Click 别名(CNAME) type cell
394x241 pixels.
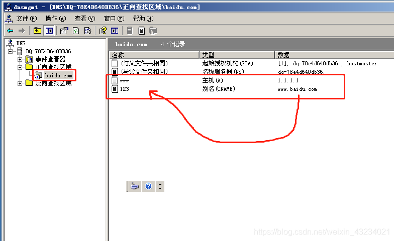click(x=219, y=89)
